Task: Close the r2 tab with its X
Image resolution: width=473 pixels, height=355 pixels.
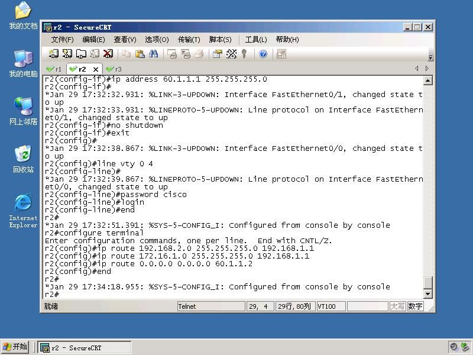Action: click(96, 69)
